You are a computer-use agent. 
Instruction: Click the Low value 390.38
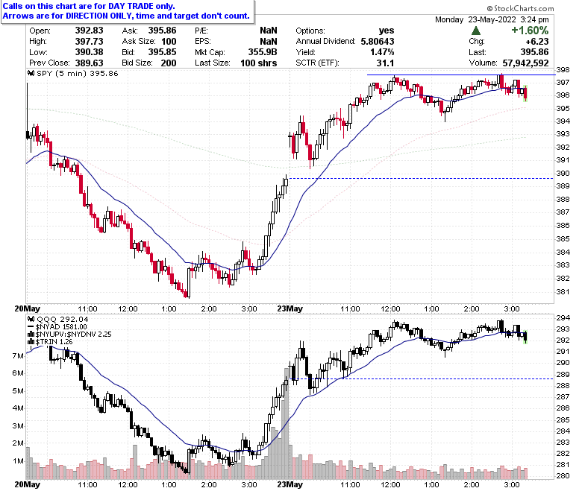pos(89,52)
